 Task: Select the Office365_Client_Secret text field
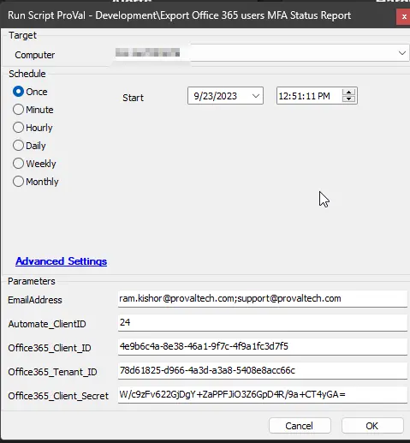point(263,395)
